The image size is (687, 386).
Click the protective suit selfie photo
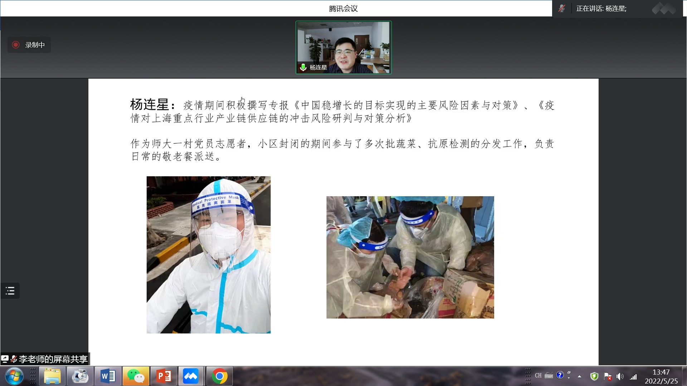click(209, 255)
